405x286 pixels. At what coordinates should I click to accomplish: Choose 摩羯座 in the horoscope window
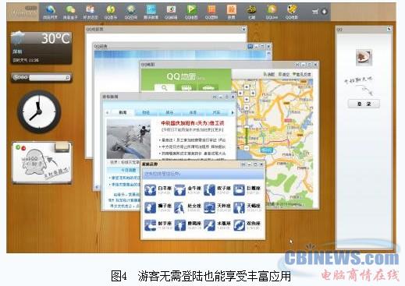[x=187, y=225]
